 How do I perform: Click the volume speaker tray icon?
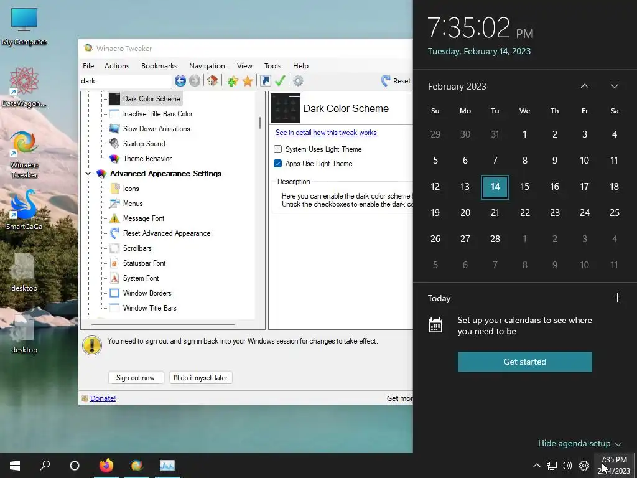tap(566, 466)
